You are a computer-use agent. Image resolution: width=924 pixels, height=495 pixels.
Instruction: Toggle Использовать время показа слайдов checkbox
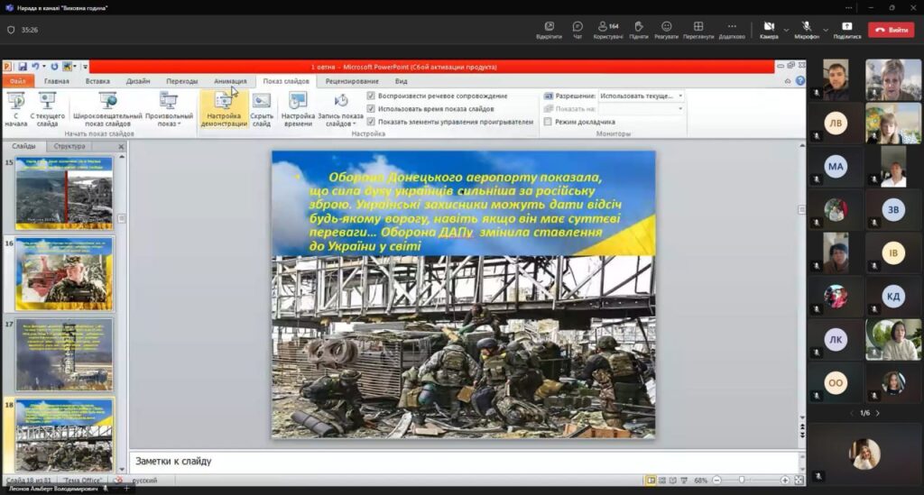[371, 108]
